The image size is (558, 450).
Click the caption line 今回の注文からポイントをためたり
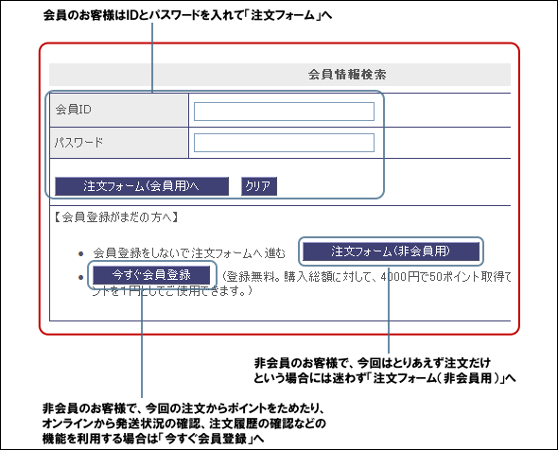(183, 408)
